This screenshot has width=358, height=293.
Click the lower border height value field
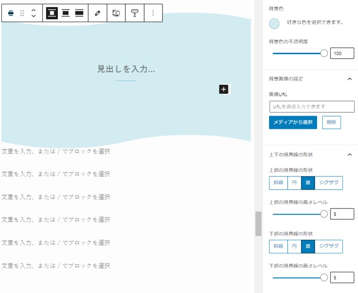pos(342,277)
